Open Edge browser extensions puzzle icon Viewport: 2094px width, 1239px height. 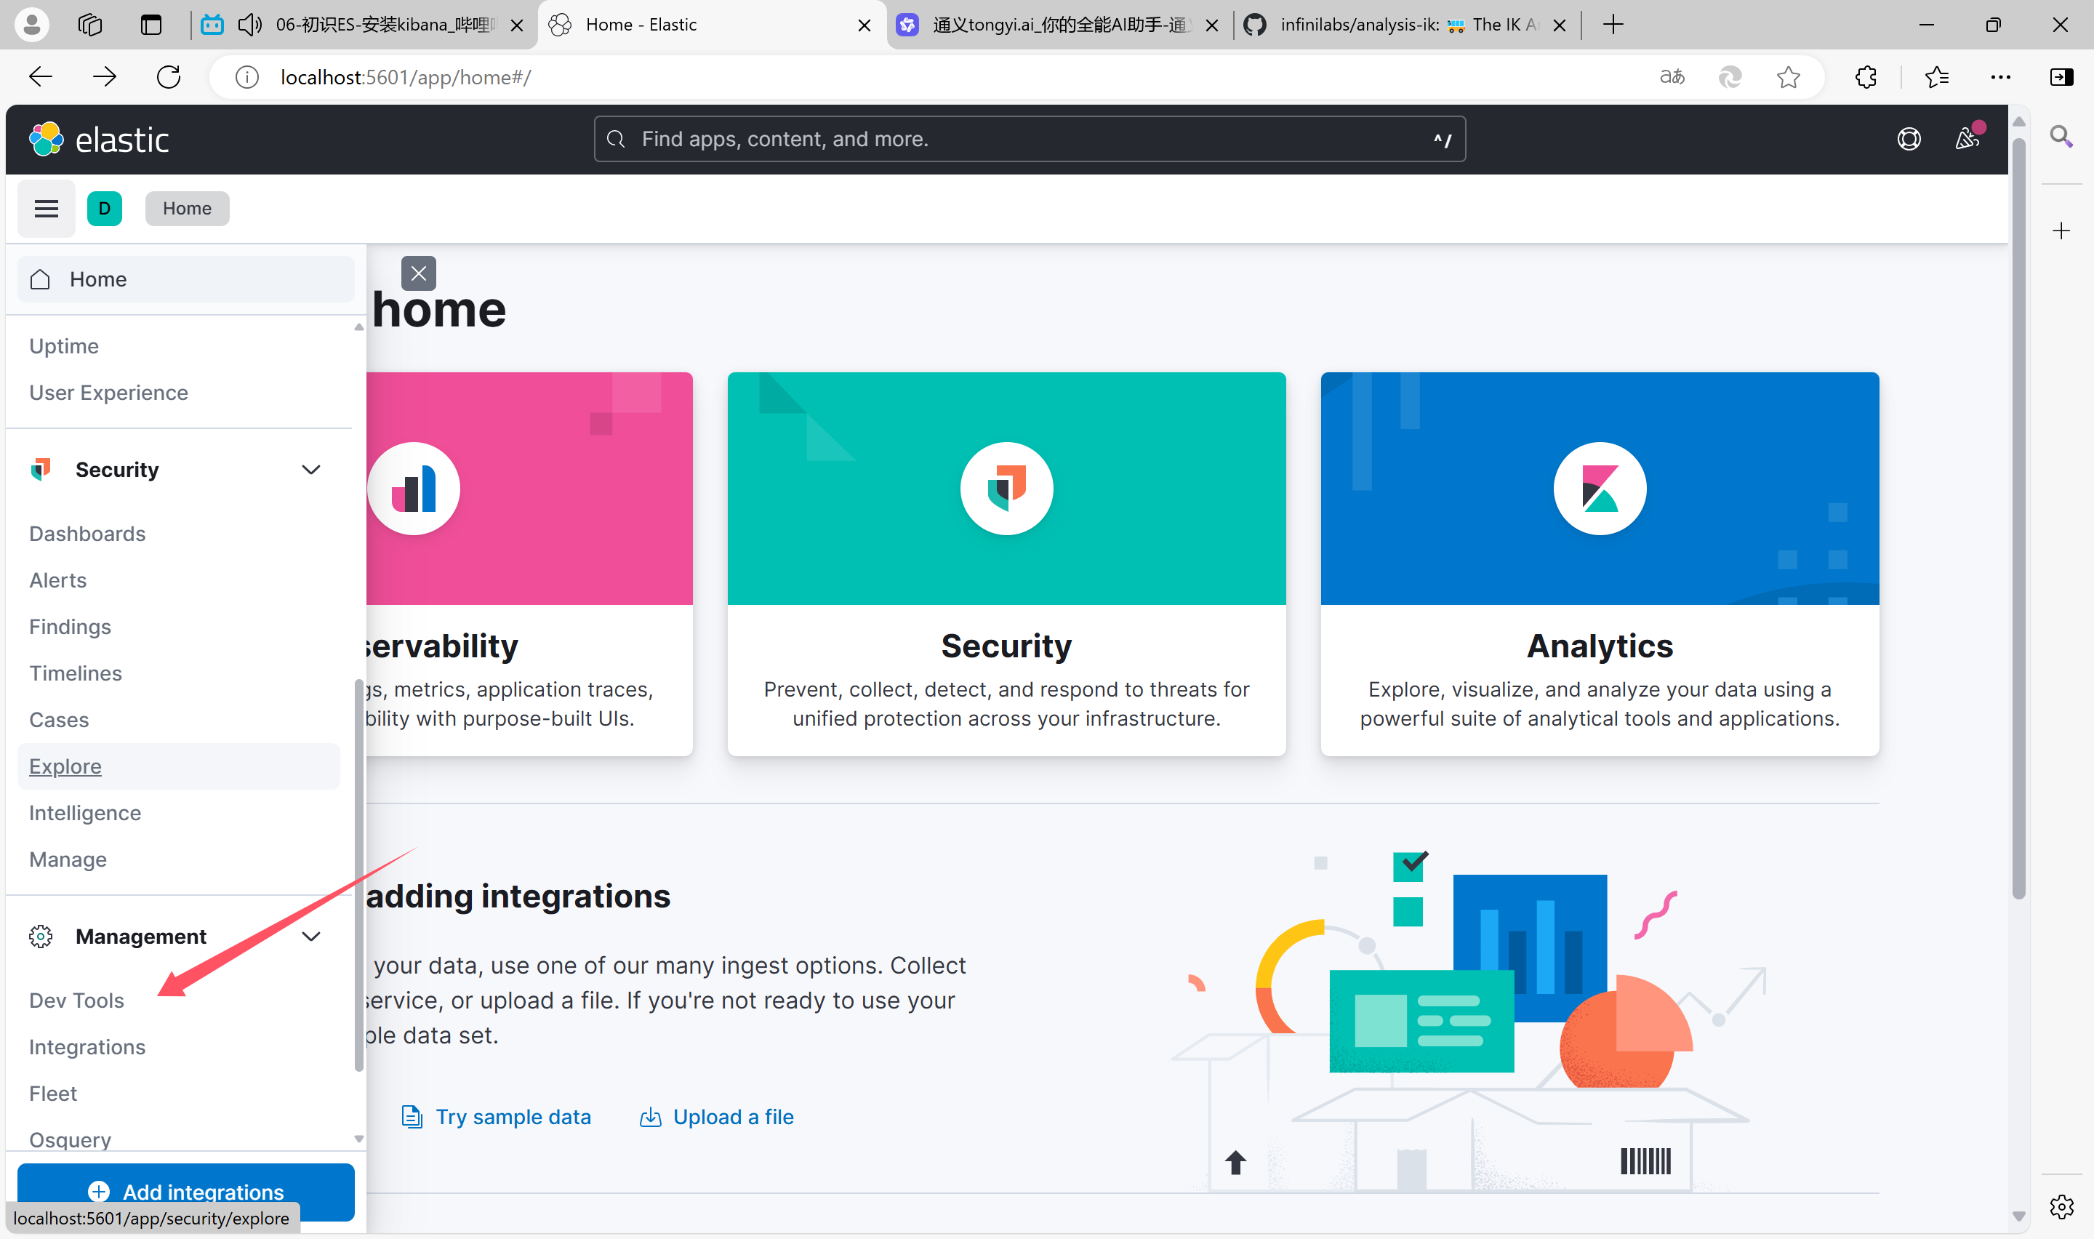pyautogui.click(x=1865, y=77)
